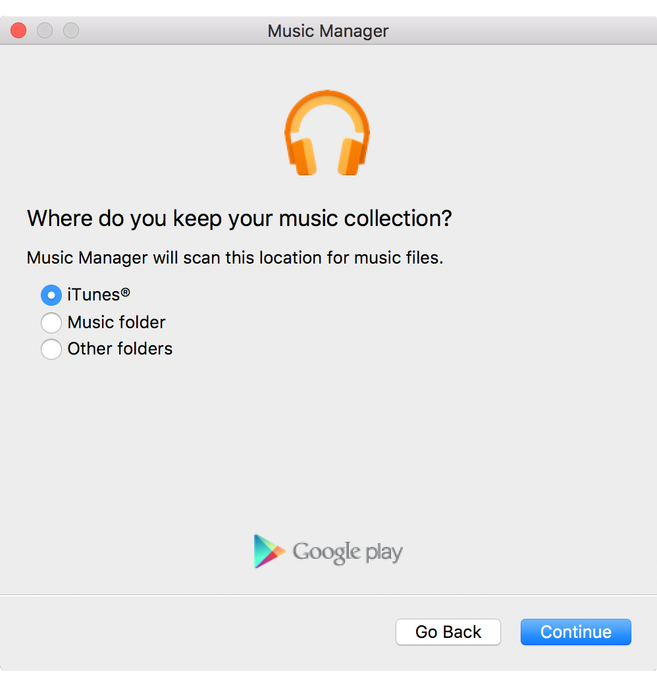This screenshot has height=686, width=657.
Task: Click the orange headphones logo
Action: (x=327, y=133)
